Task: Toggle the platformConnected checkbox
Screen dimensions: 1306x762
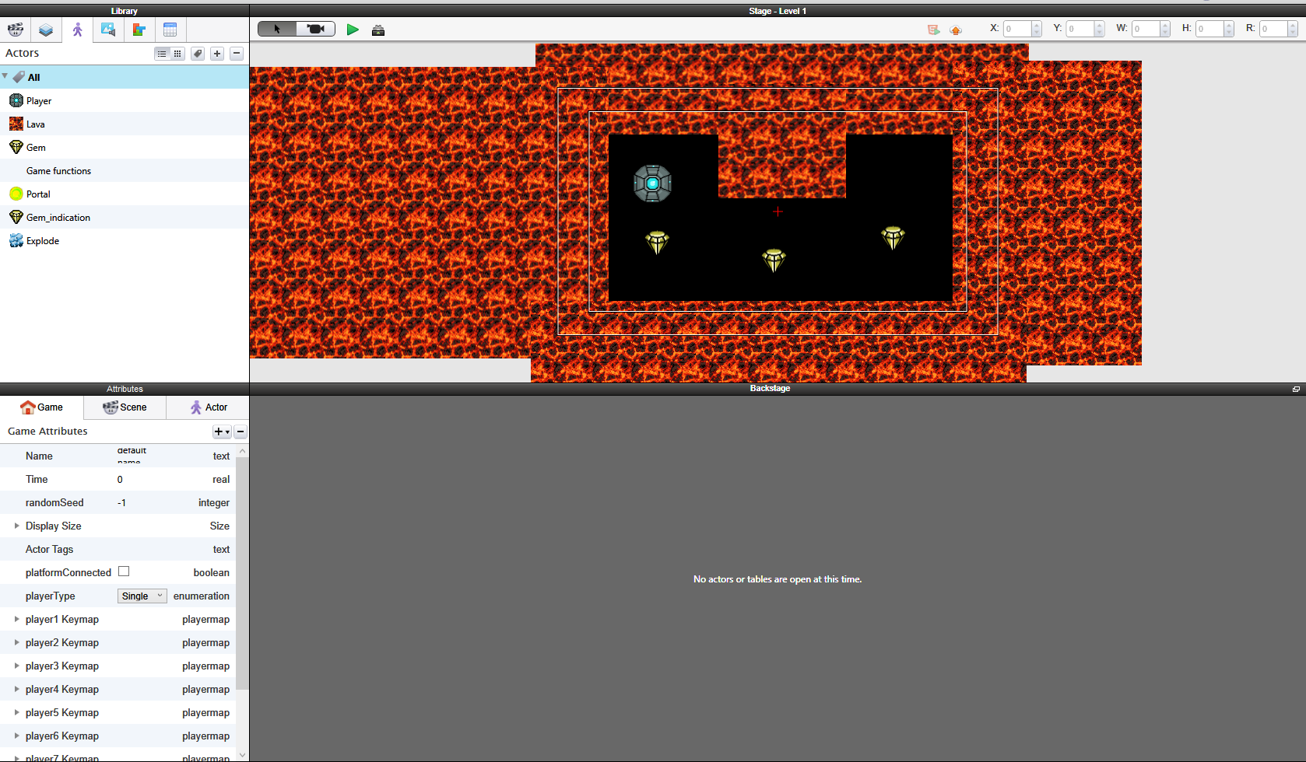Action: [124, 571]
